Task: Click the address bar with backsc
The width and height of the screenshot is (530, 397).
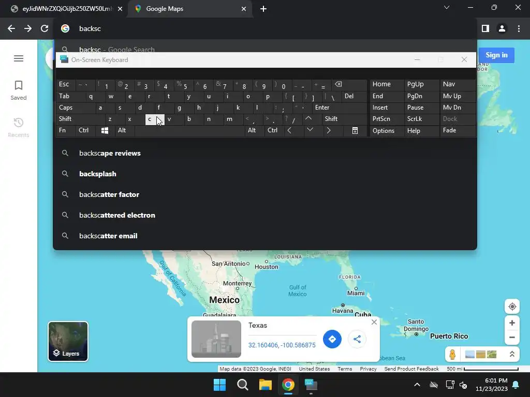Action: click(x=264, y=28)
